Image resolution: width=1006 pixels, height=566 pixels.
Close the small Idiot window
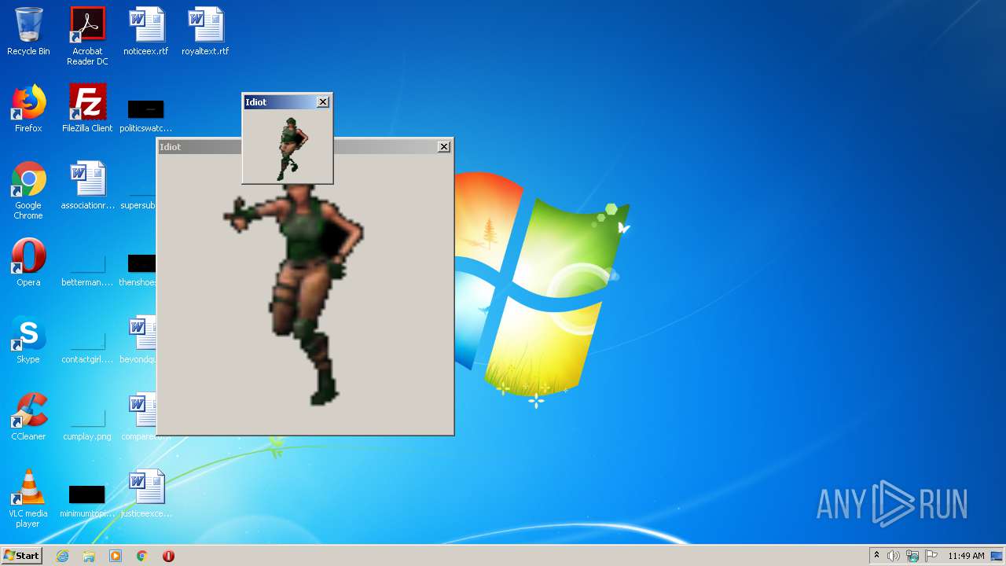[323, 102]
